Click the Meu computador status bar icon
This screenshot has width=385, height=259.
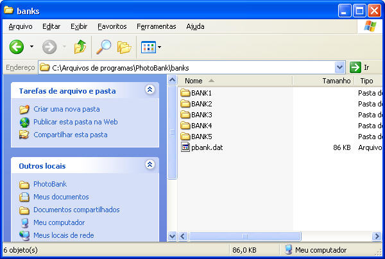[288, 249]
